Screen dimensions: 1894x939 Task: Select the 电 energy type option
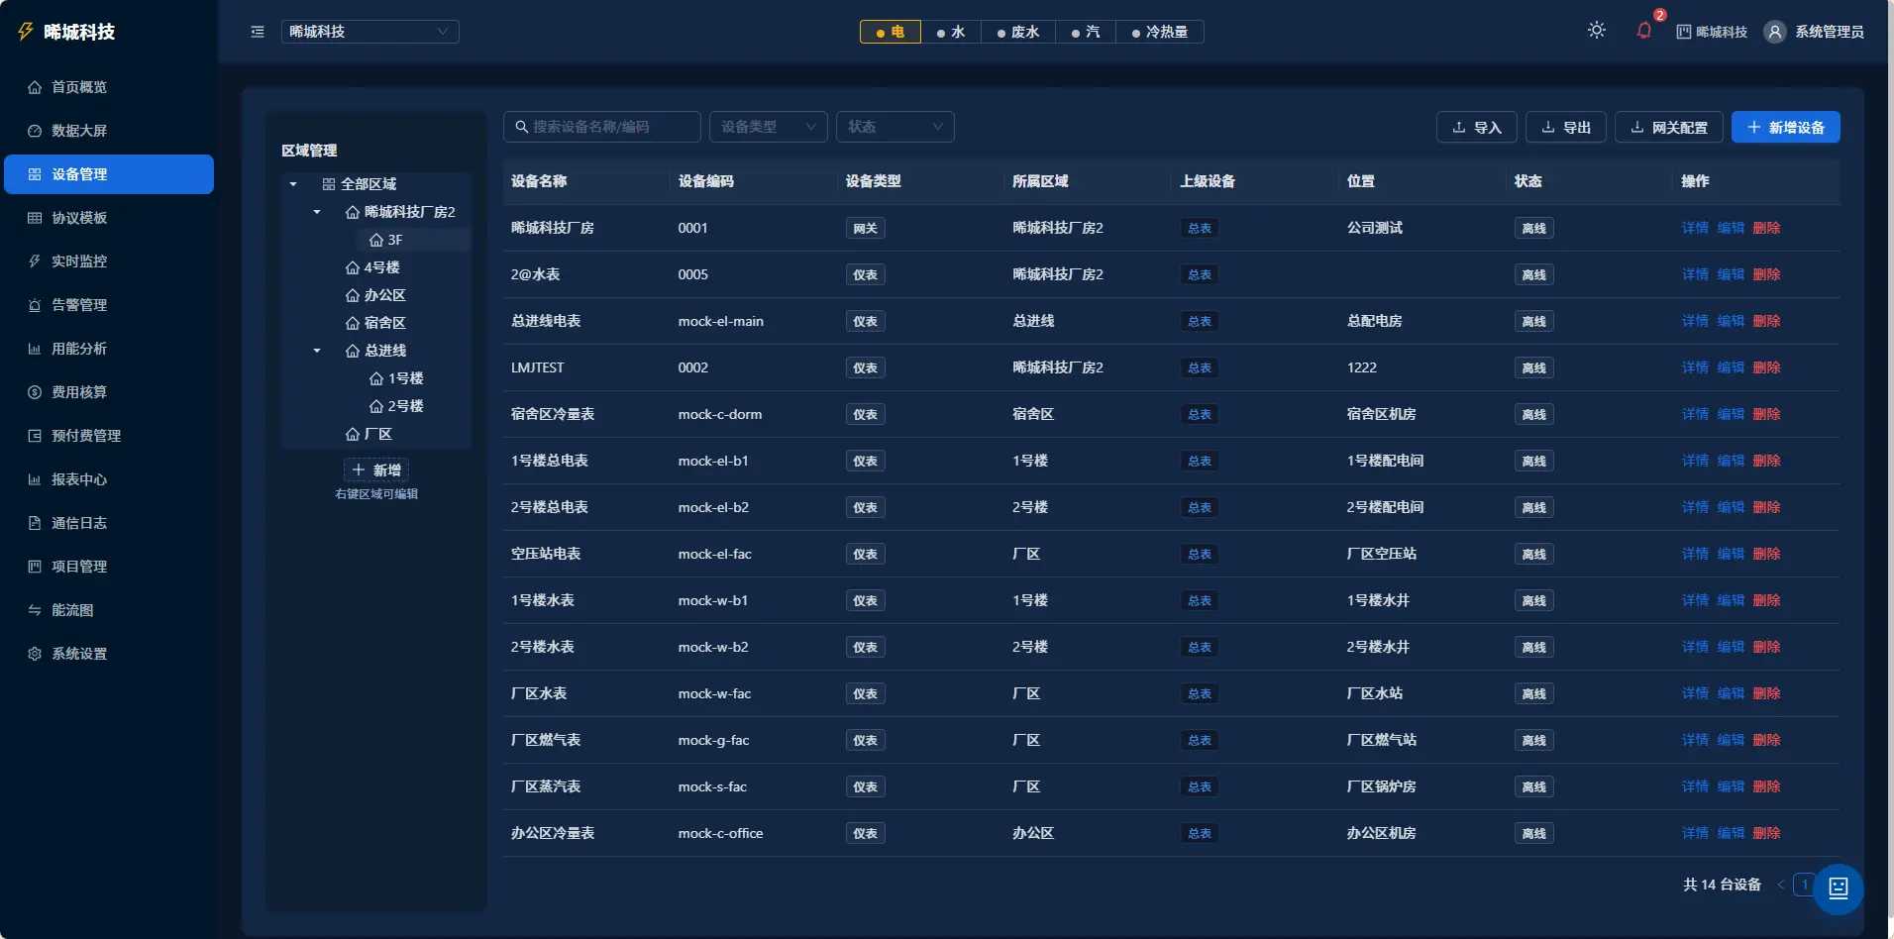coord(891,32)
